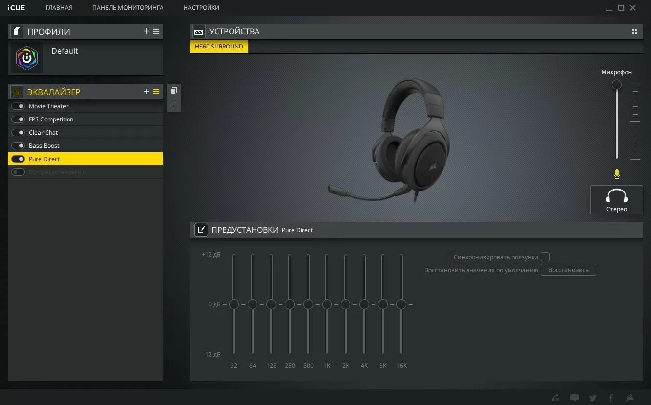Toggle the Pure Direct preset switch
The height and width of the screenshot is (405, 651).
(x=18, y=159)
